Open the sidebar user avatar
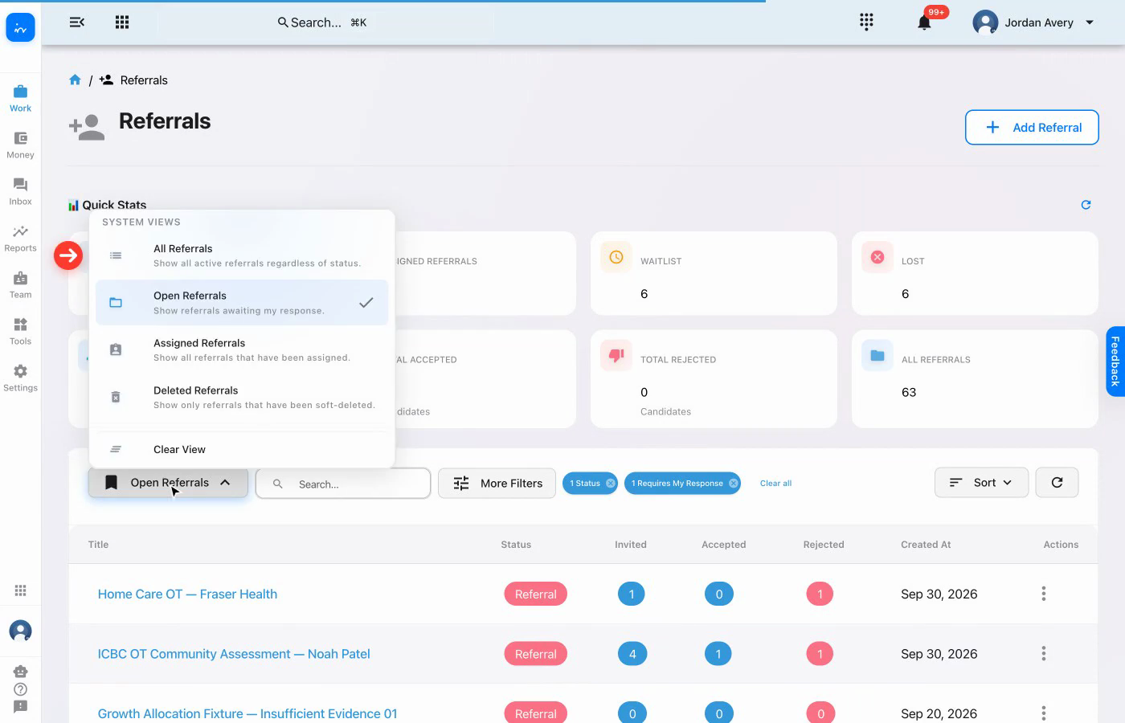 coord(21,631)
